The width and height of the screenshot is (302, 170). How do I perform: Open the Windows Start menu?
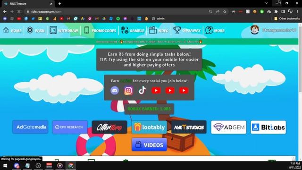point(5,166)
